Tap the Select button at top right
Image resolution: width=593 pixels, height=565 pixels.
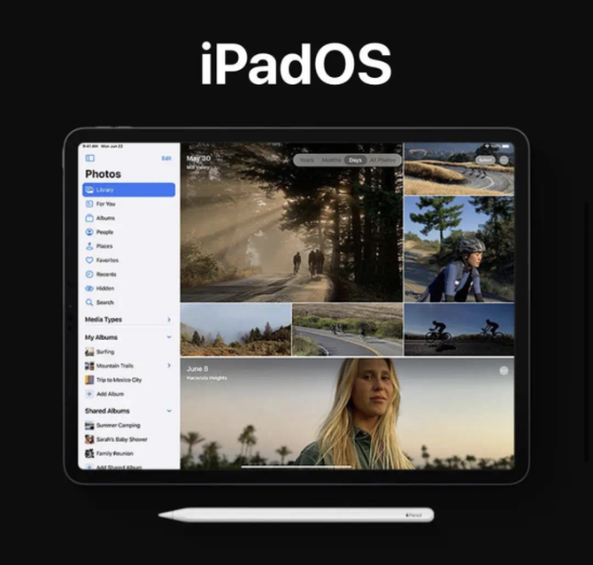[x=485, y=160]
